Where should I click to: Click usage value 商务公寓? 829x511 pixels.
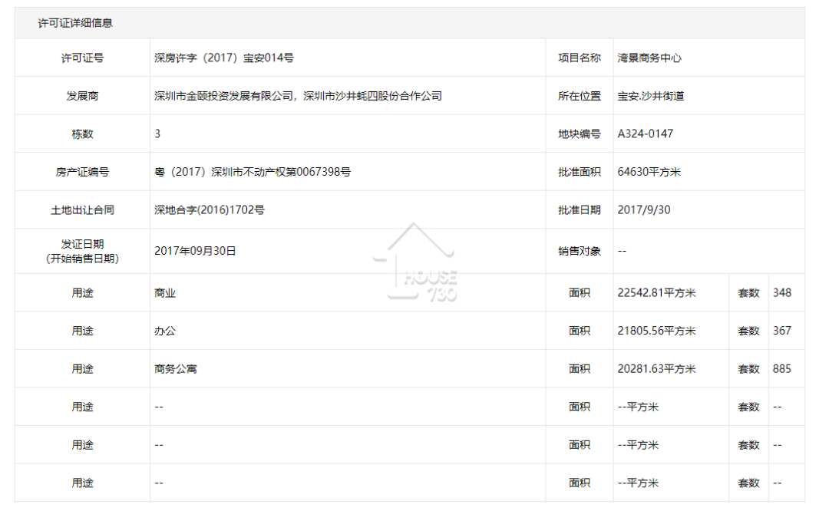(x=176, y=369)
